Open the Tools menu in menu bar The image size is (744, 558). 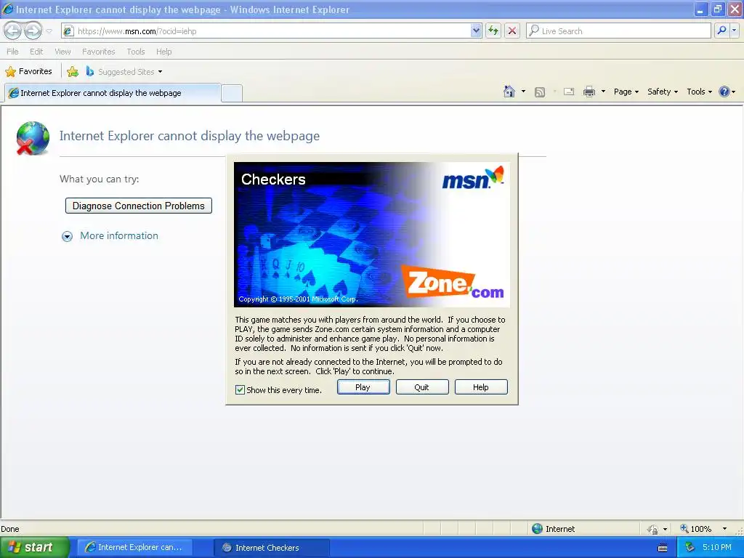point(136,52)
